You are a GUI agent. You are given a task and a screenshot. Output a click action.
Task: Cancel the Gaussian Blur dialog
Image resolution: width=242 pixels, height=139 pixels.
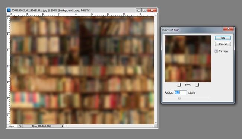(223, 44)
